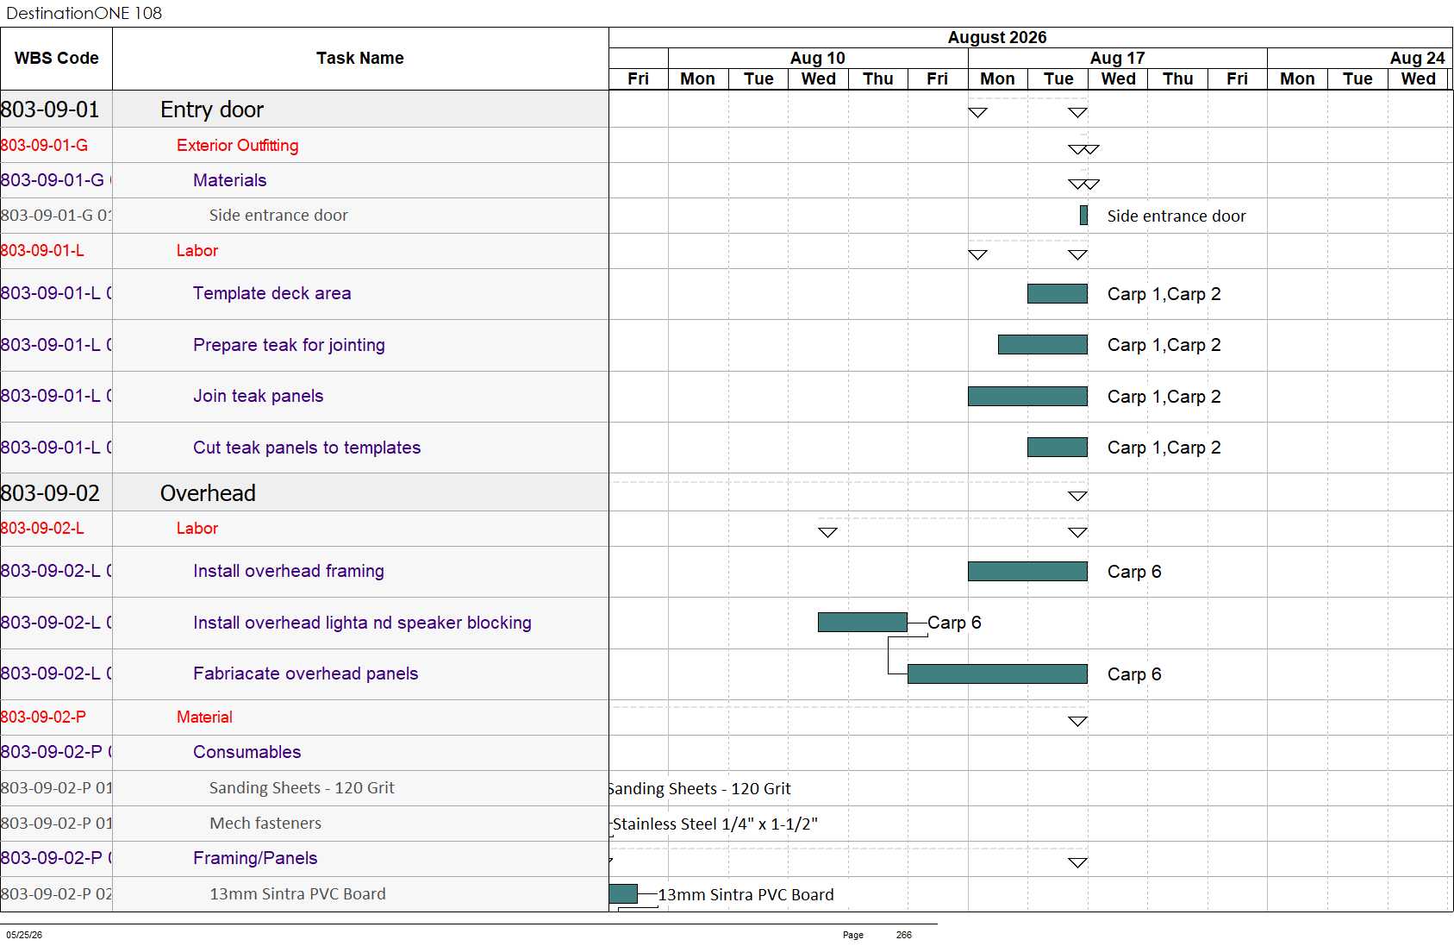Click Carp 1,Carp 2 beside Prepare teak bar
Screen dimensions: 1454x946
(1164, 345)
